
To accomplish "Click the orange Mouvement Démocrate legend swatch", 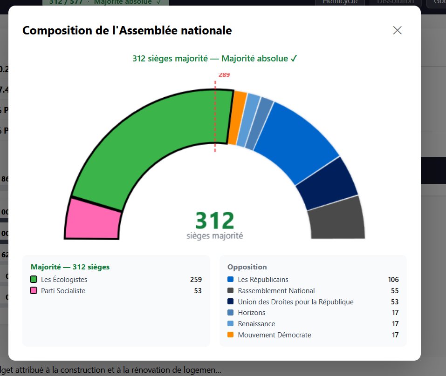I will 230,335.
